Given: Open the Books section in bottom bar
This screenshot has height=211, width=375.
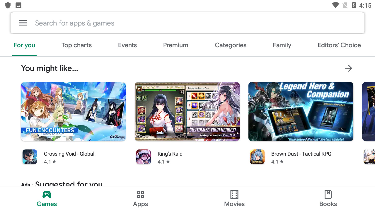Looking at the screenshot, I should [328, 199].
